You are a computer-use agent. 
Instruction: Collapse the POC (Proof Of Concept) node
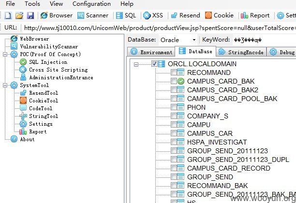pyautogui.click(x=5, y=54)
